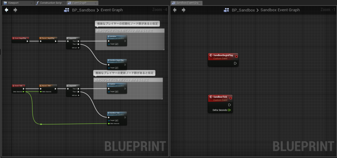Click Then 0 pin on Tick Sequence

point(78,89)
